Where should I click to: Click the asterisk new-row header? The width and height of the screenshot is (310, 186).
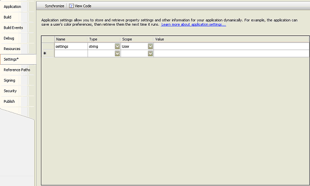(48, 54)
